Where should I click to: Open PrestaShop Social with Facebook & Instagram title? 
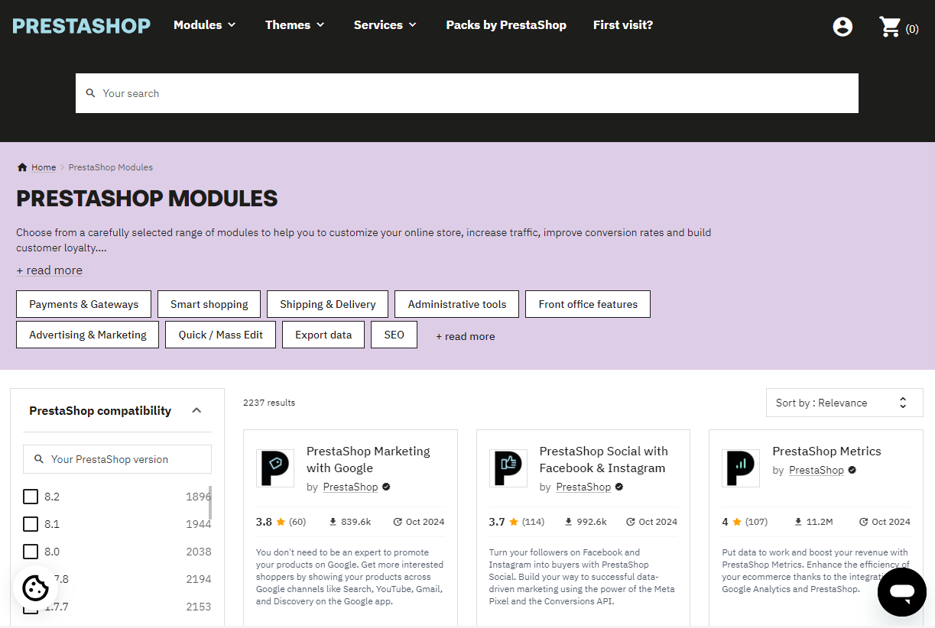[x=604, y=460]
